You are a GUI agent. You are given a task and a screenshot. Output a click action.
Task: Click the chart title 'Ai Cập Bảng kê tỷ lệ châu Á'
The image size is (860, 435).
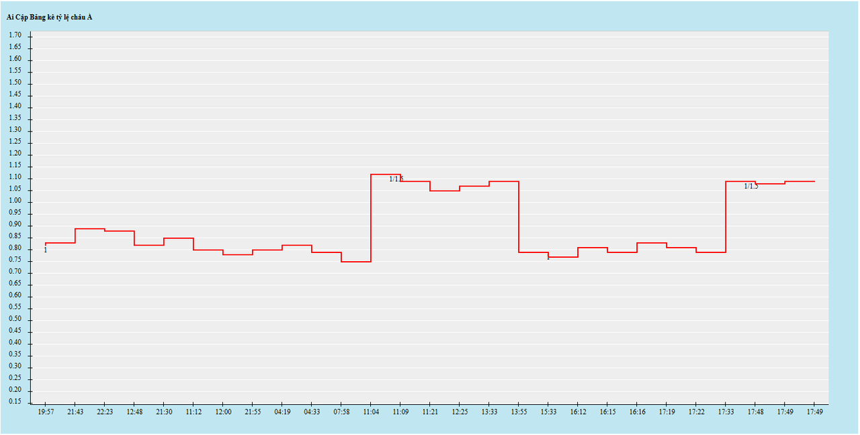pos(50,17)
